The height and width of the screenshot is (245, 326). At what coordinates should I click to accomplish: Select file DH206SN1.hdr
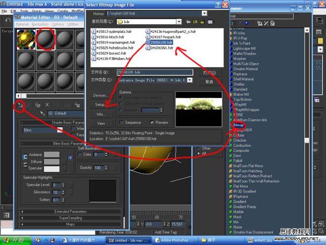click(x=159, y=48)
